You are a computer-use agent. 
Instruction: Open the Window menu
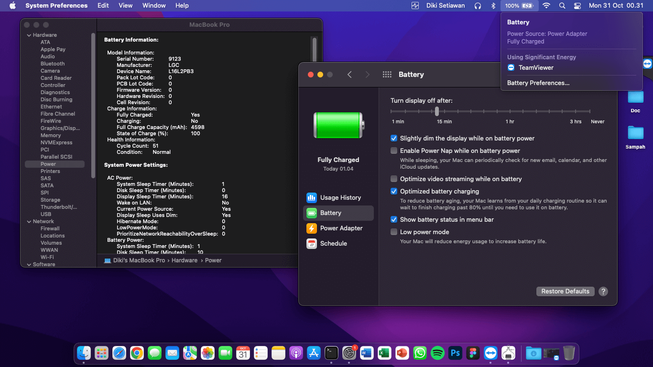coord(154,6)
